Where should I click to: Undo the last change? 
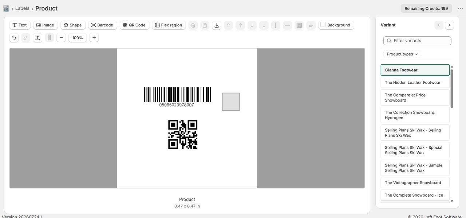pyautogui.click(x=14, y=38)
